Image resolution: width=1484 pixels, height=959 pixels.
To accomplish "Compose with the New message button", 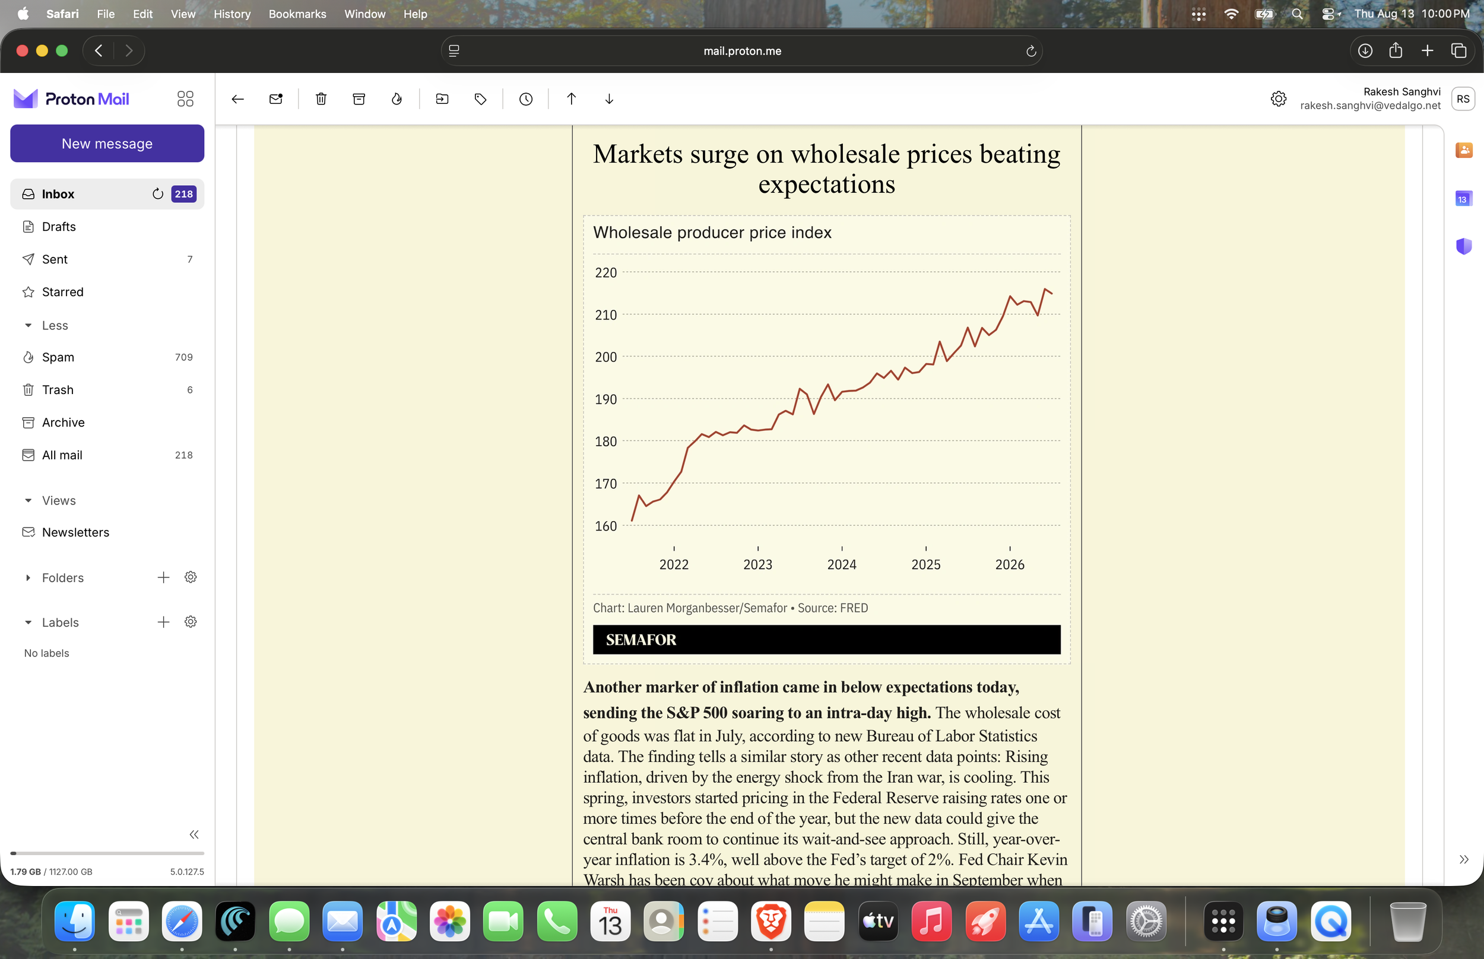I will (x=107, y=144).
